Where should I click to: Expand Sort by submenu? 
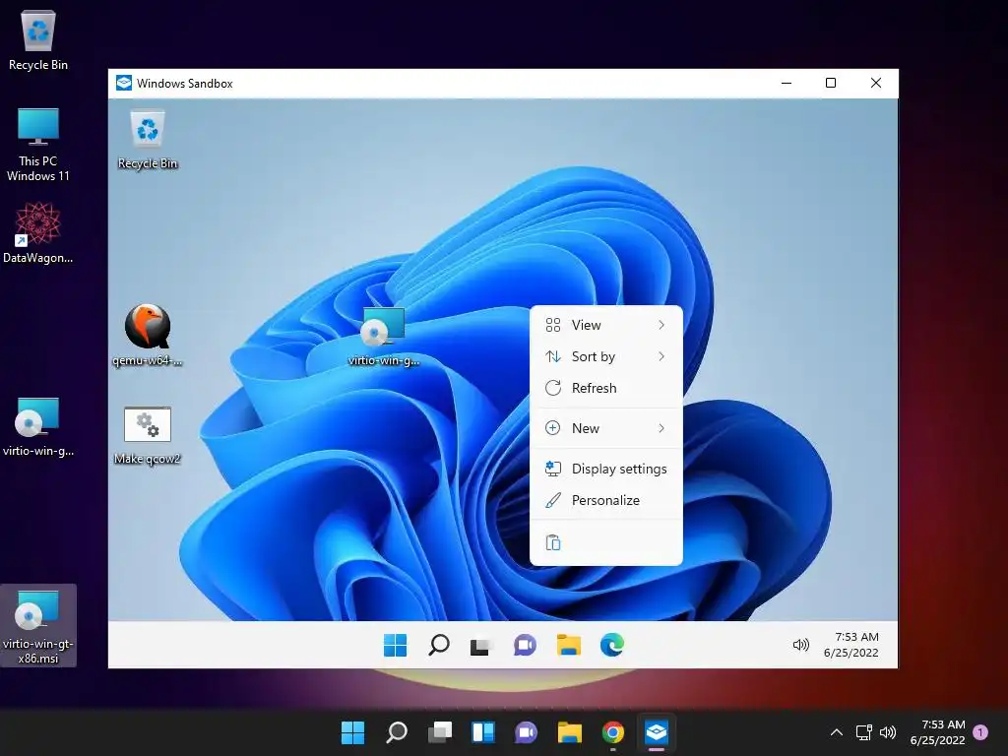[605, 356]
